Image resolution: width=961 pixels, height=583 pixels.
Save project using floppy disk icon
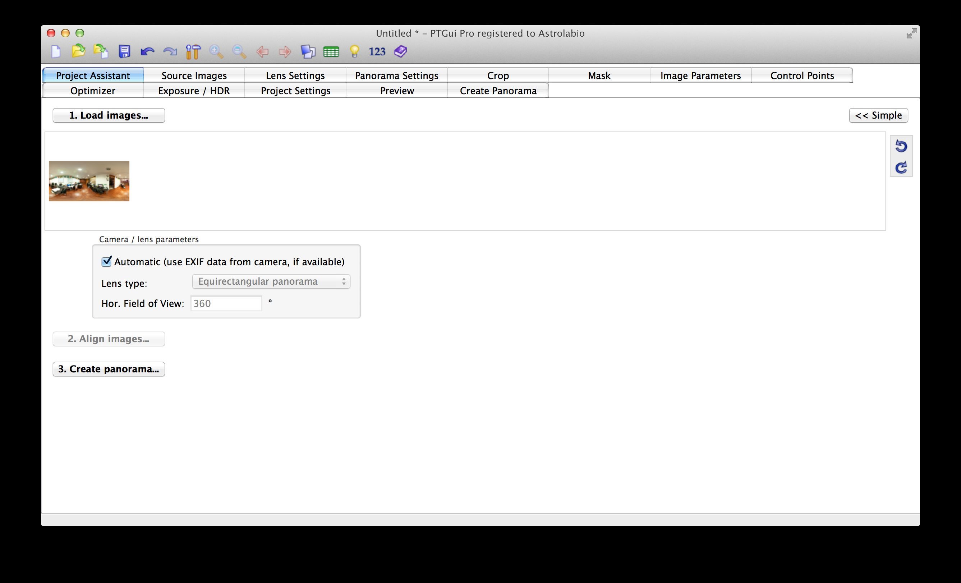point(124,51)
